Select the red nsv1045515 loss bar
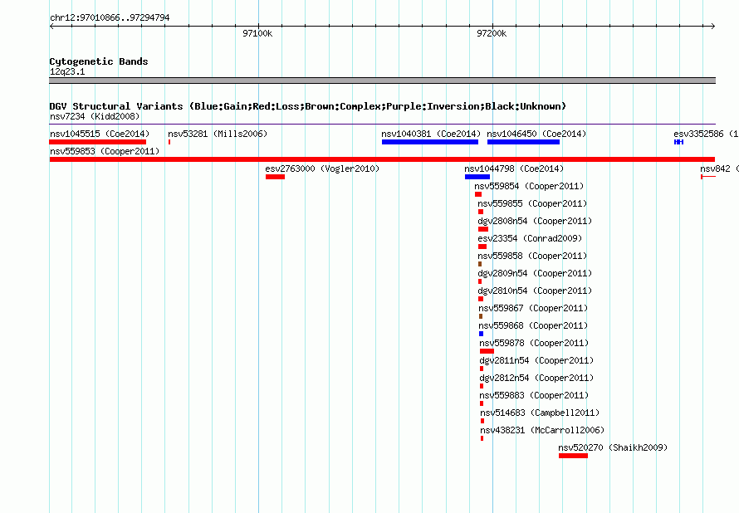The width and height of the screenshot is (739, 513). pos(97,142)
